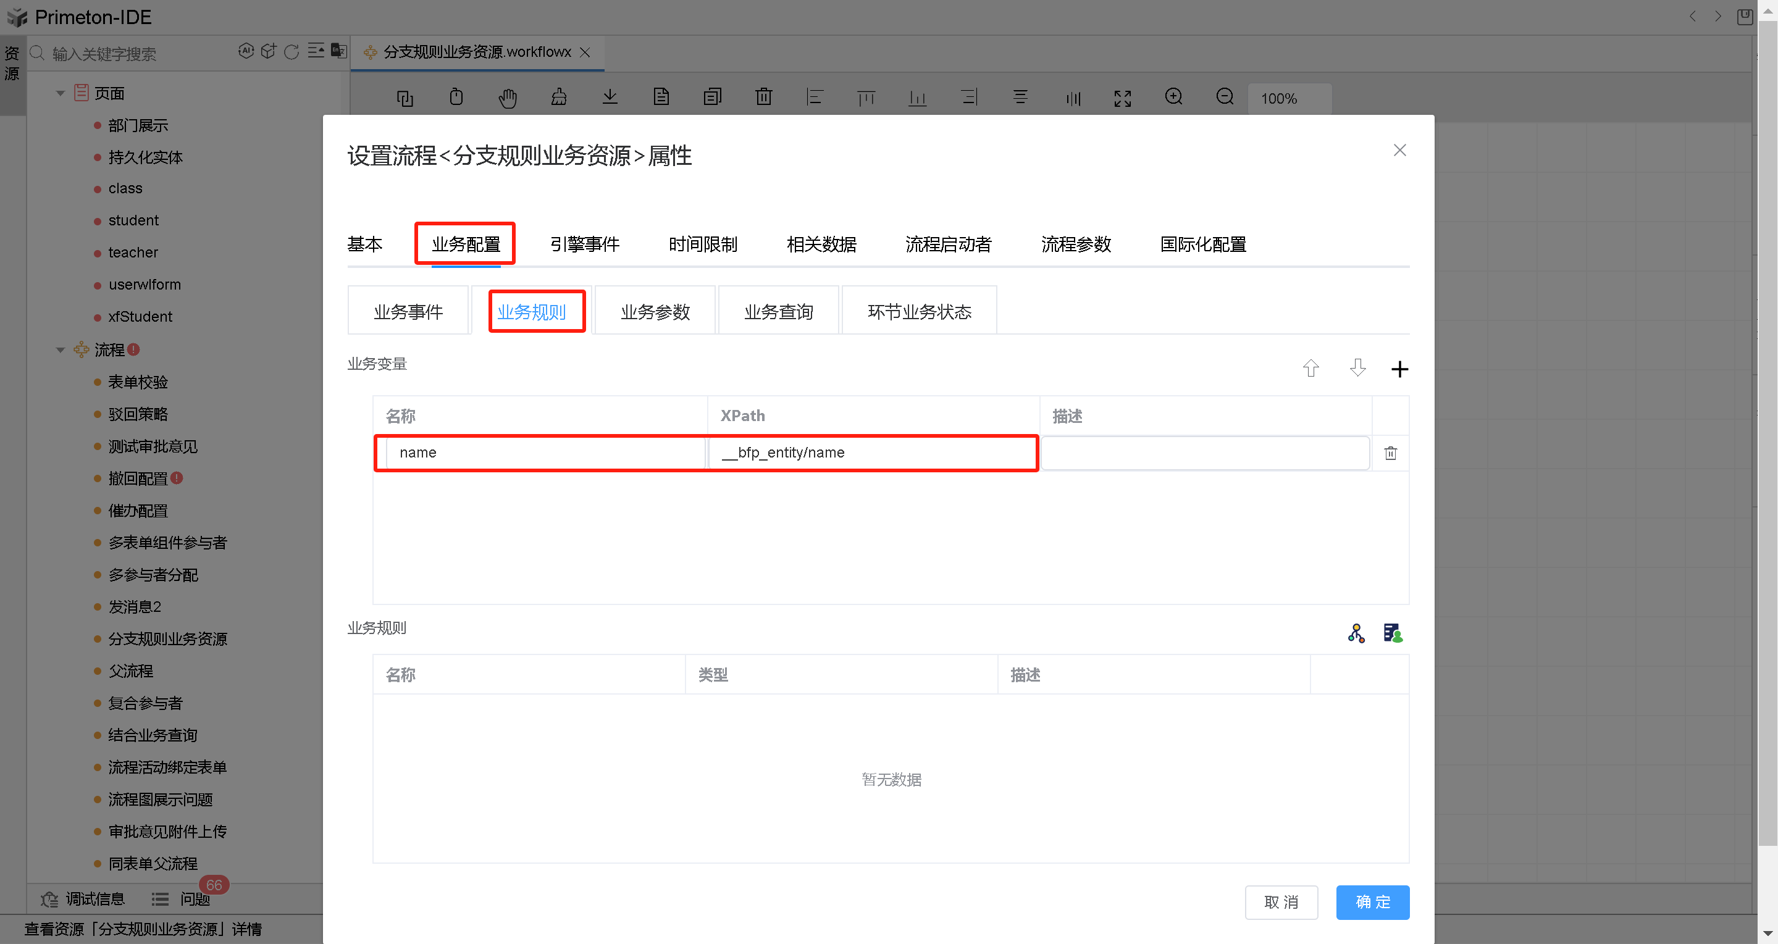Screen dimensions: 1778x944
Task: Click the 确定 confirm button
Action: pyautogui.click(x=1372, y=902)
